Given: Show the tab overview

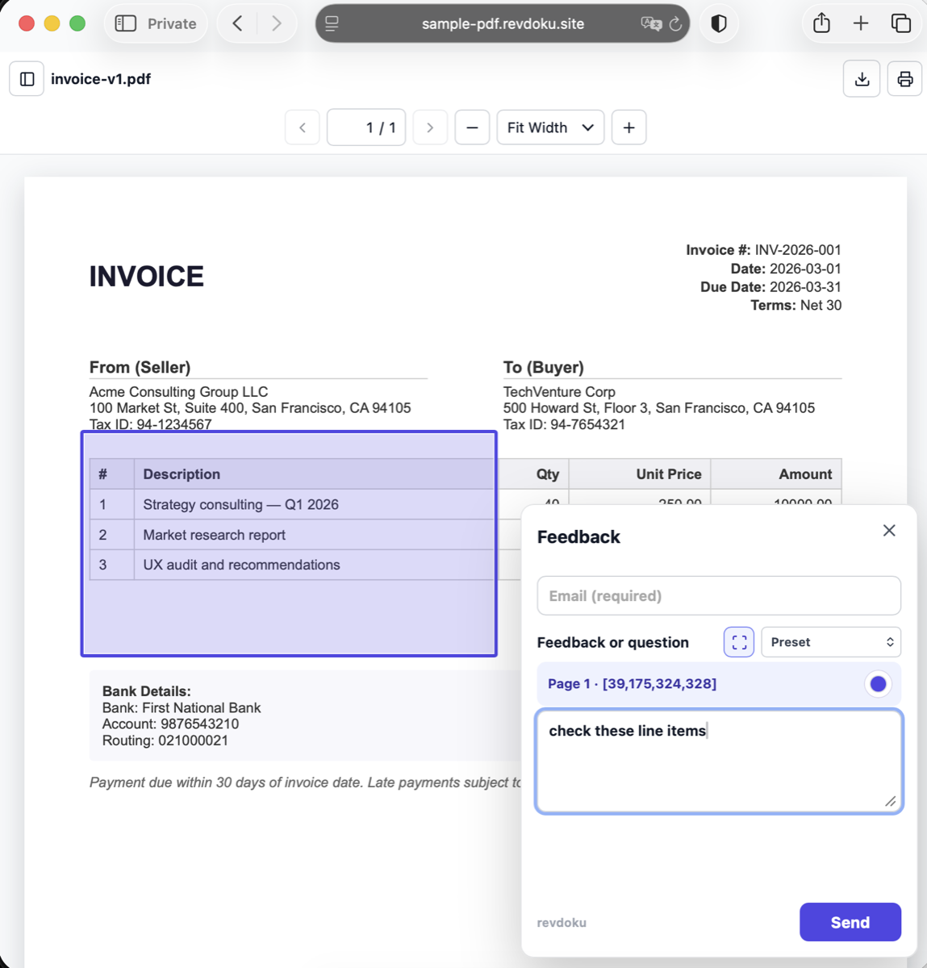Looking at the screenshot, I should [x=900, y=23].
